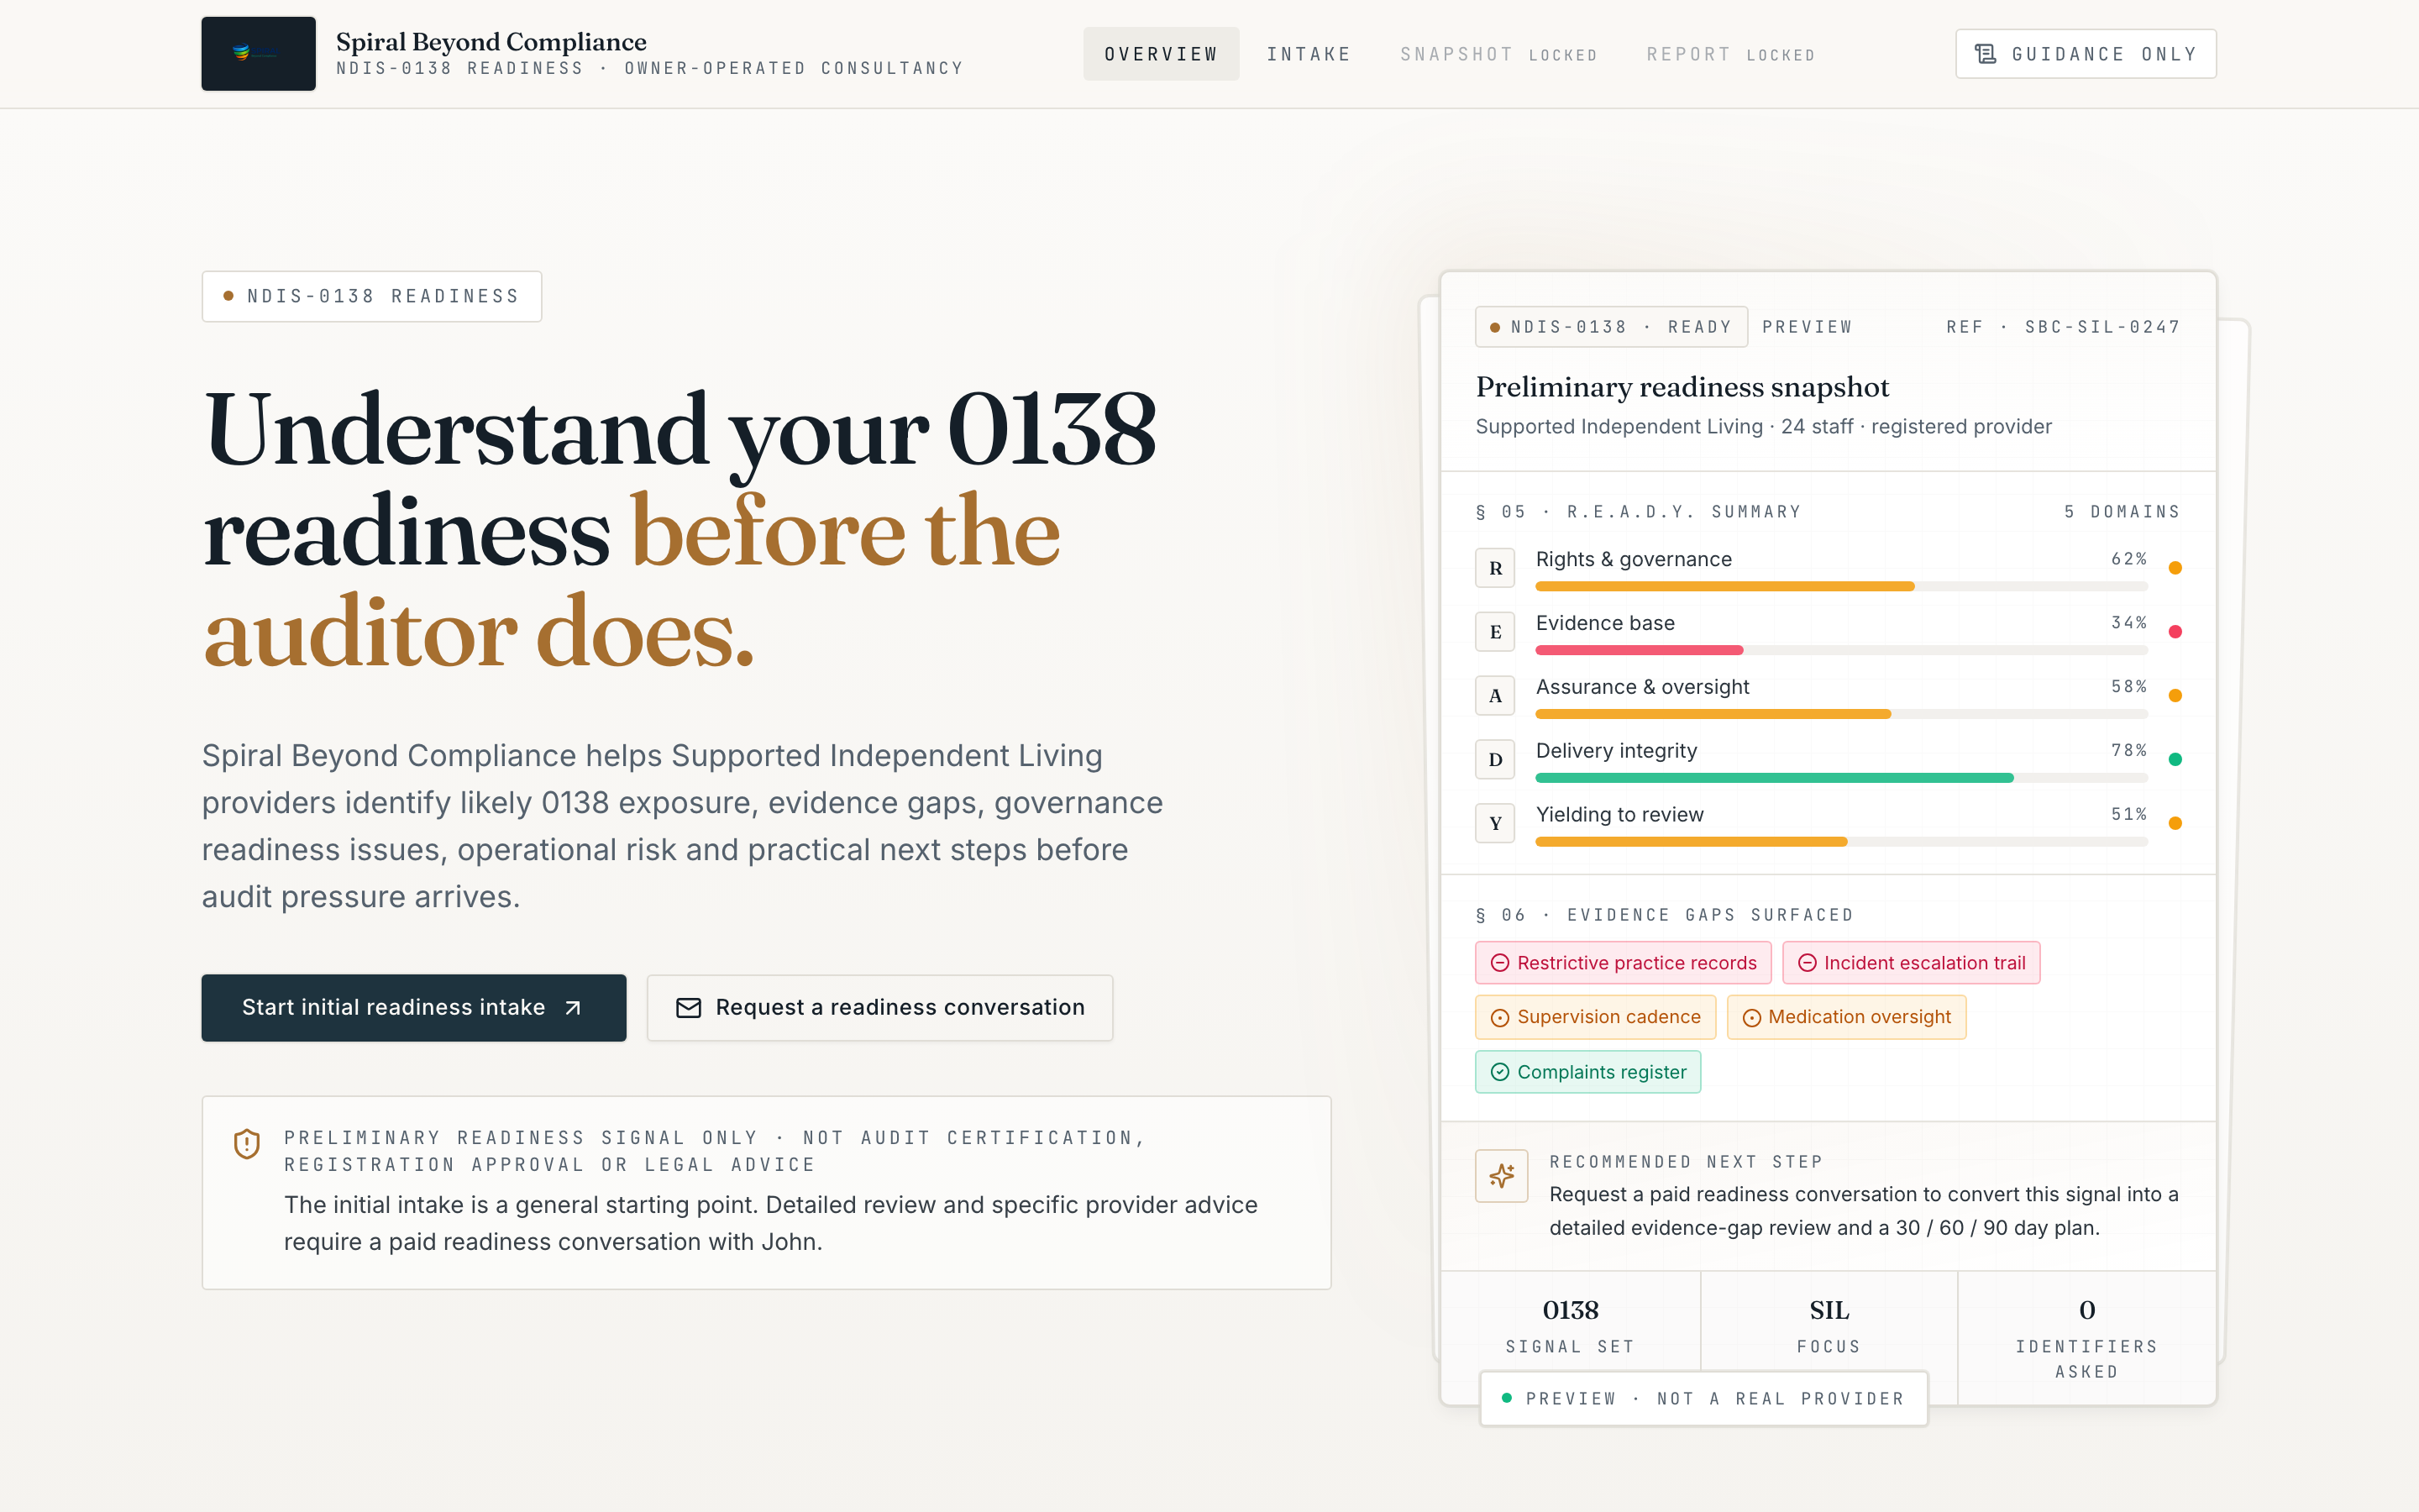The width and height of the screenshot is (2419, 1512).
Task: Click the Spiral Beyond Compliance logo
Action: tap(258, 54)
